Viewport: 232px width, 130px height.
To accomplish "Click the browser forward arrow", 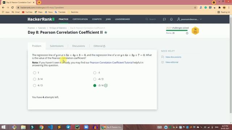I will click(8, 8).
